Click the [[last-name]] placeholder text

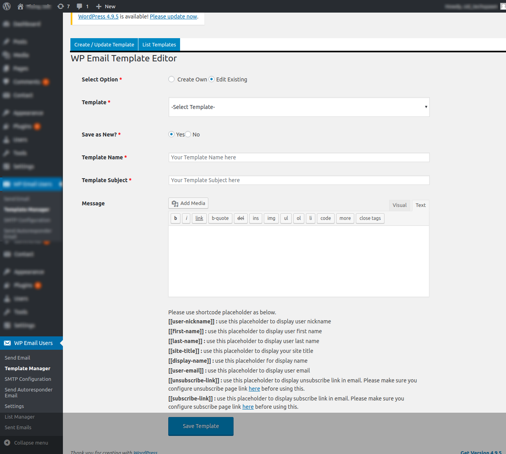tap(185, 341)
